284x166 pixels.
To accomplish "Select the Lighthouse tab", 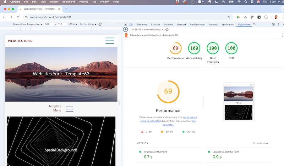I will [x=244, y=24].
